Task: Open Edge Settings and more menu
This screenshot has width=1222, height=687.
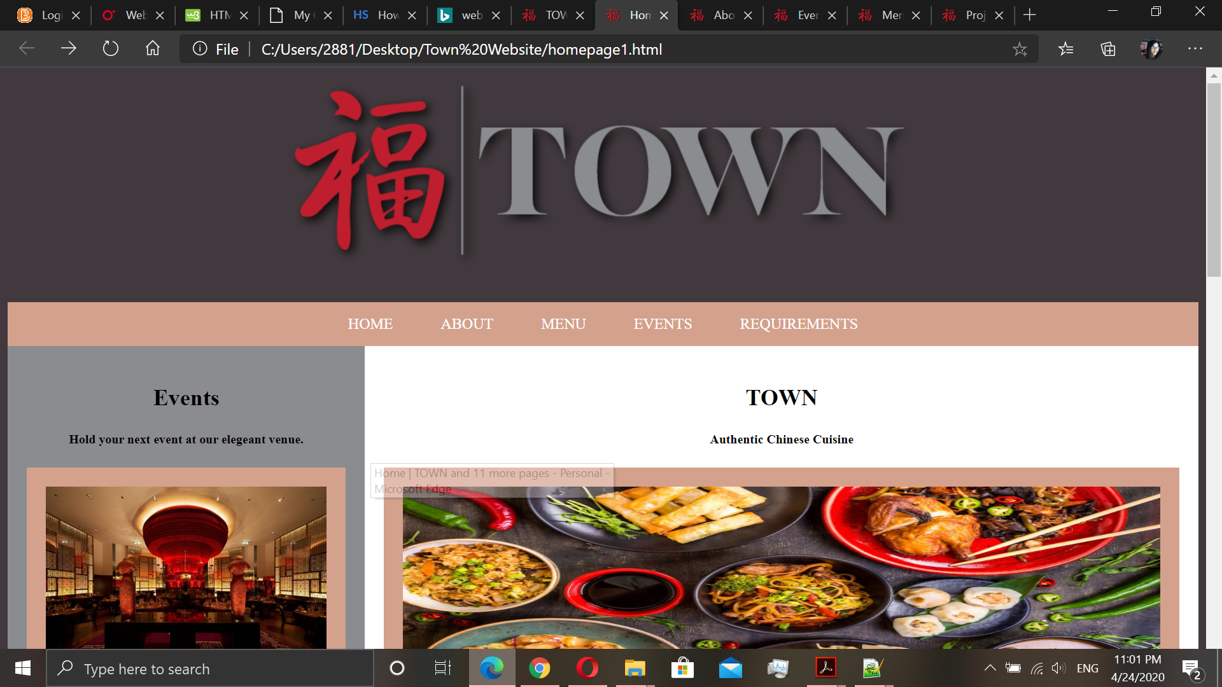Action: click(x=1195, y=49)
